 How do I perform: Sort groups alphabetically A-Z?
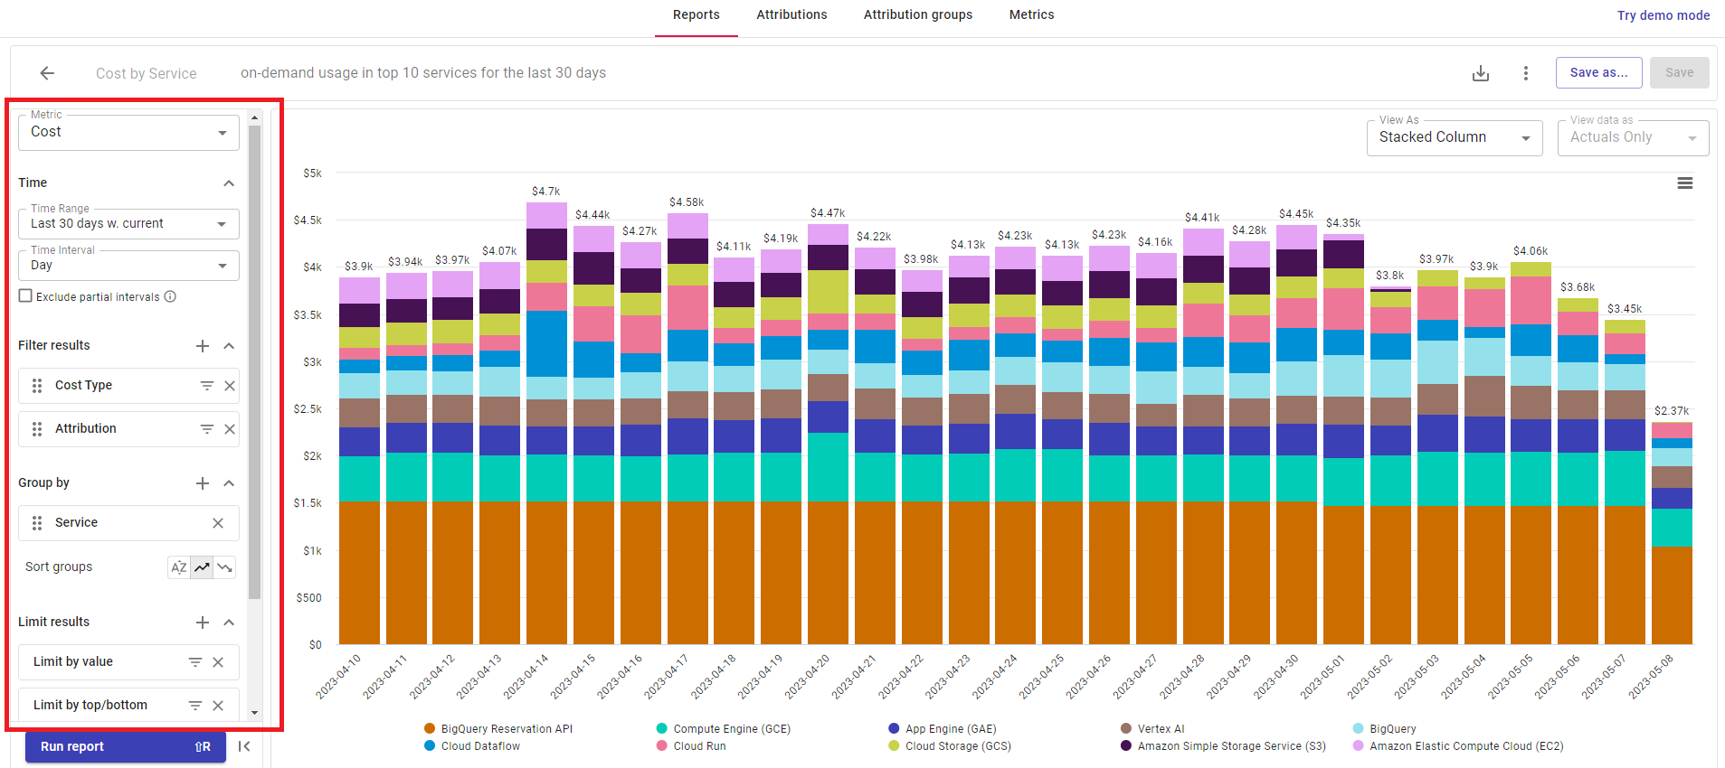[x=179, y=567]
